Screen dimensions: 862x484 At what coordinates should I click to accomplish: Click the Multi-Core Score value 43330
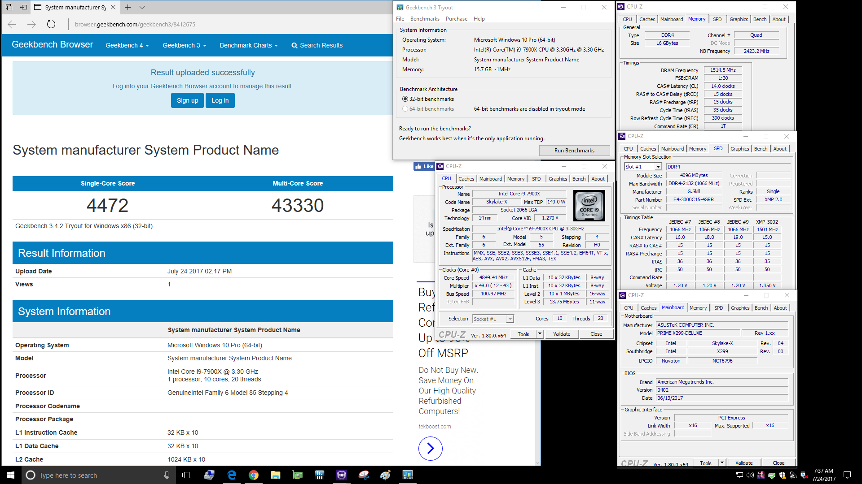298,206
